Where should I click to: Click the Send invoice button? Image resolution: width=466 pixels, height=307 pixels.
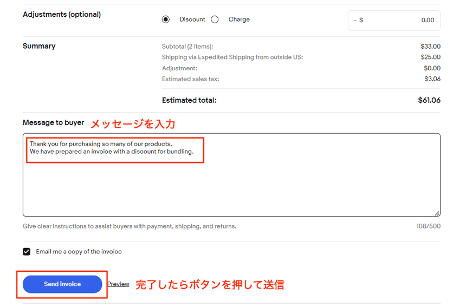click(x=62, y=284)
